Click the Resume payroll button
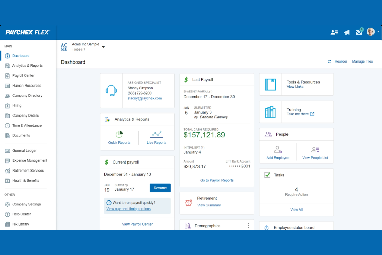This screenshot has height=255, width=382. click(160, 188)
